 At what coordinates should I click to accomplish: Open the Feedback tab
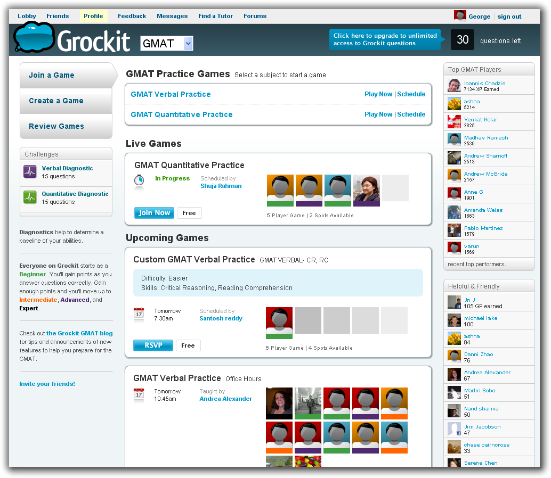coord(132,16)
